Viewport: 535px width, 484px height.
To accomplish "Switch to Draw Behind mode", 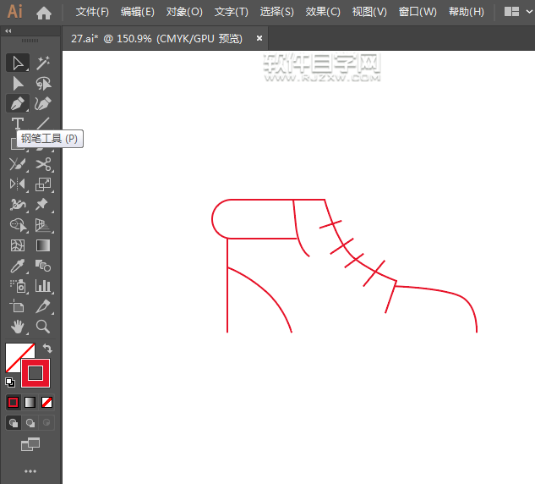I will (30, 422).
